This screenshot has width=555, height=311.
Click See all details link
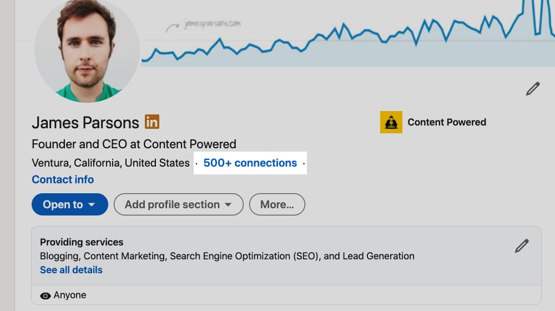click(x=71, y=270)
